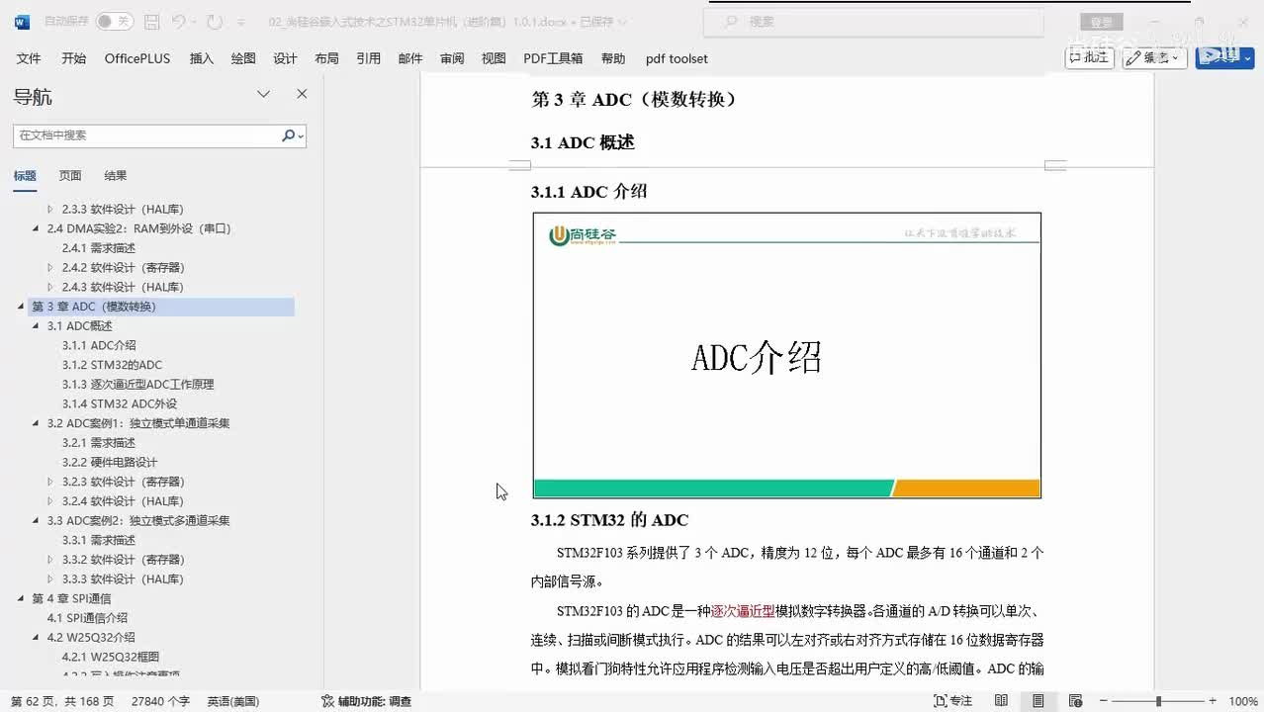1264x712 pixels.
Task: Open the OfficePLUS ribbon tab
Action: pyautogui.click(x=137, y=58)
